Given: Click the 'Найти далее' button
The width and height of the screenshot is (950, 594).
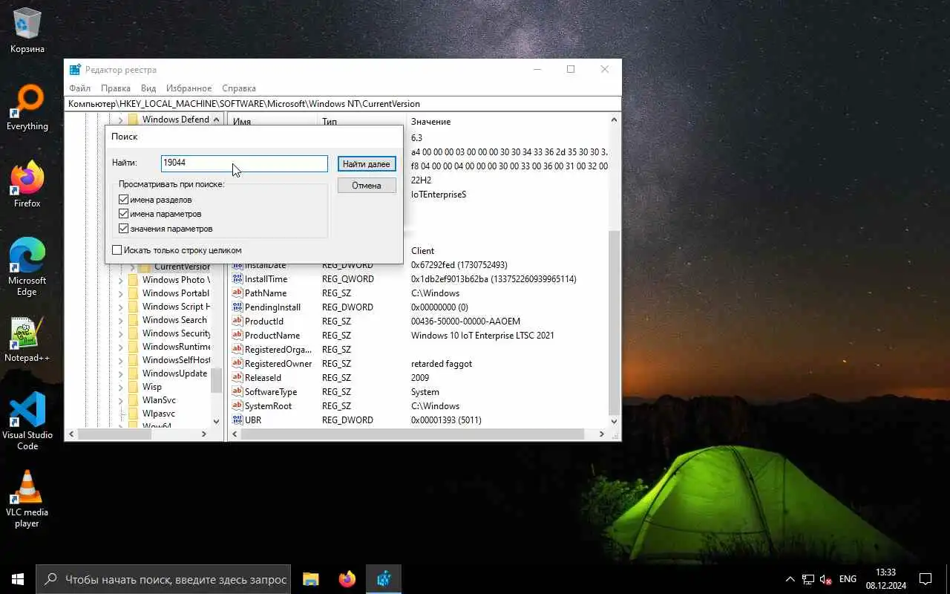Looking at the screenshot, I should (x=367, y=164).
